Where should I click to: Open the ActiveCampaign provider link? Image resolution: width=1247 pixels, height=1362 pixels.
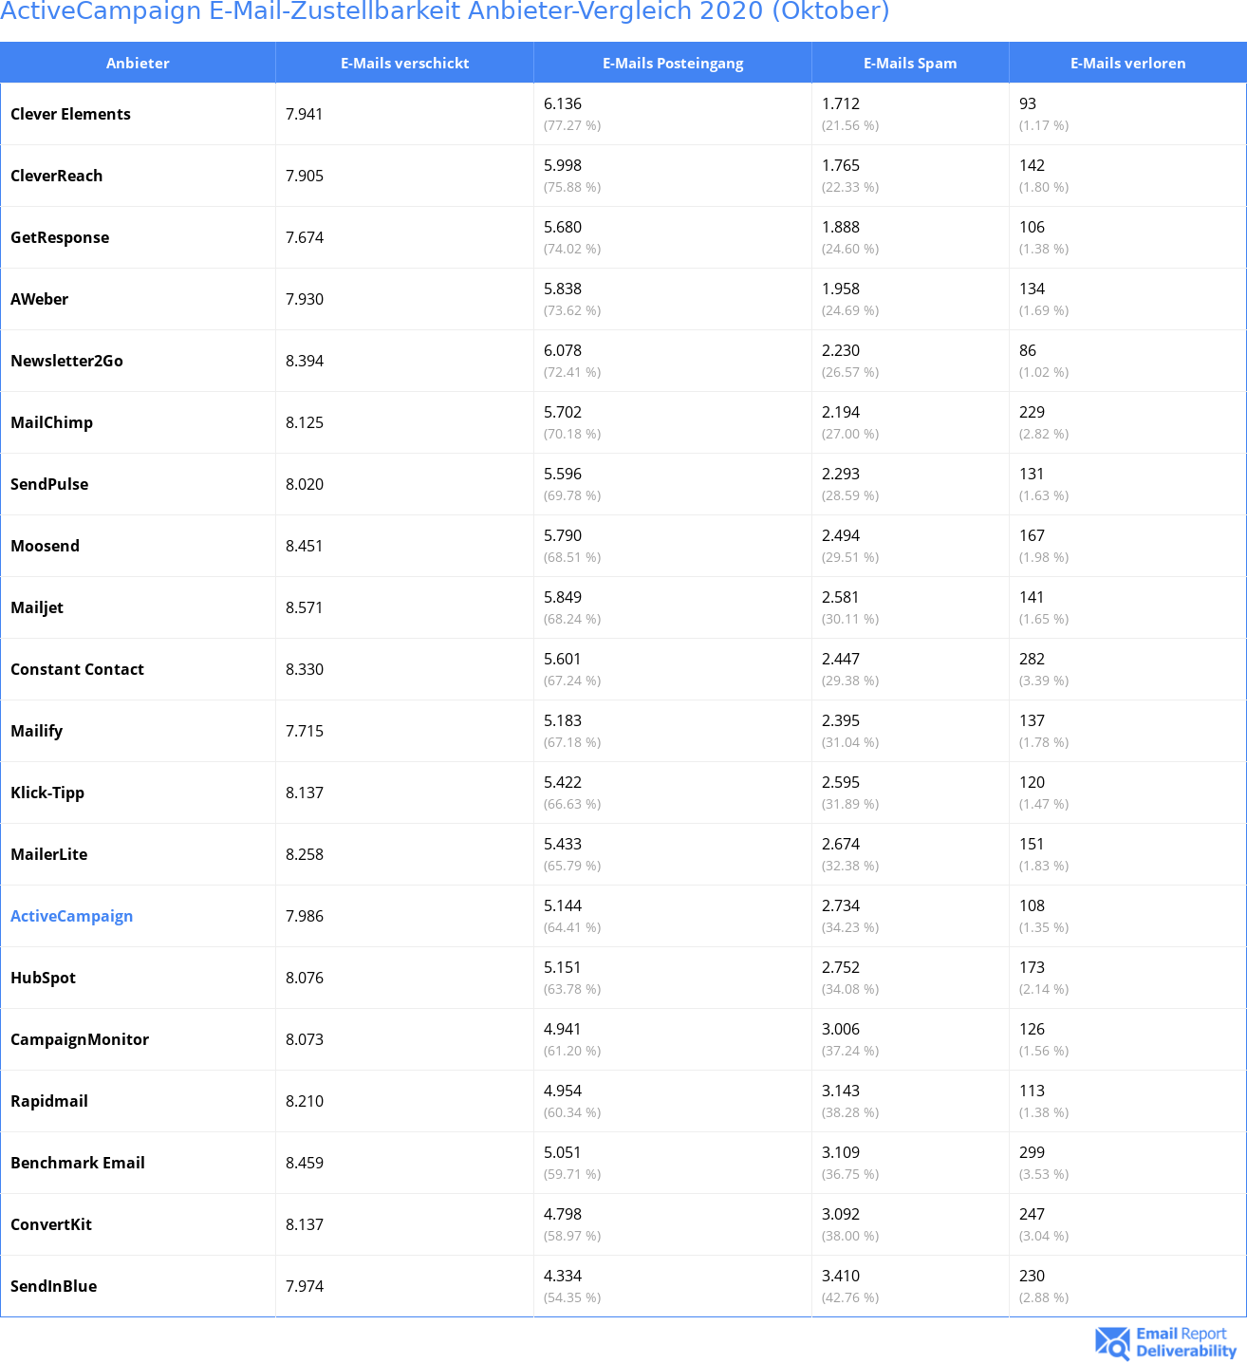(71, 916)
